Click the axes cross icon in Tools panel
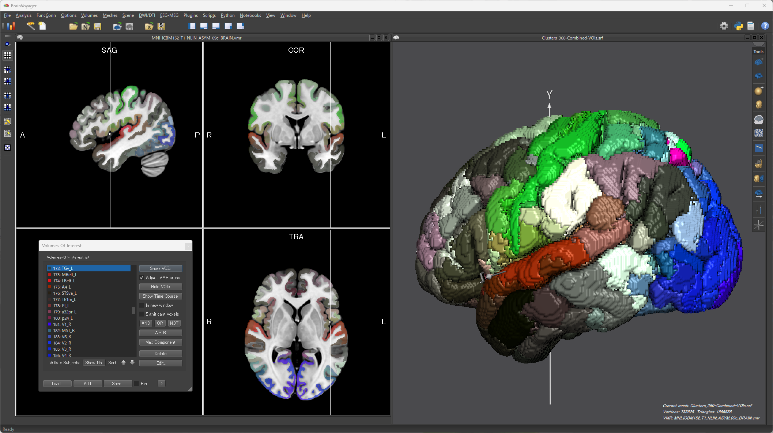This screenshot has width=773, height=433. pos(759,225)
